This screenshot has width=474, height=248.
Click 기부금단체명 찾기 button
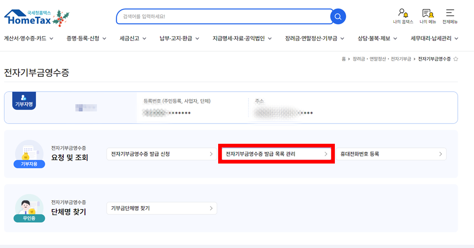pos(162,208)
